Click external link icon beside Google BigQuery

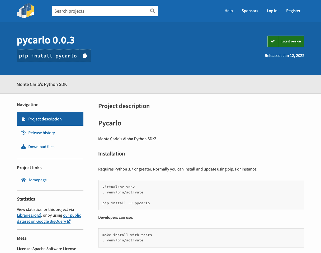click(69, 221)
